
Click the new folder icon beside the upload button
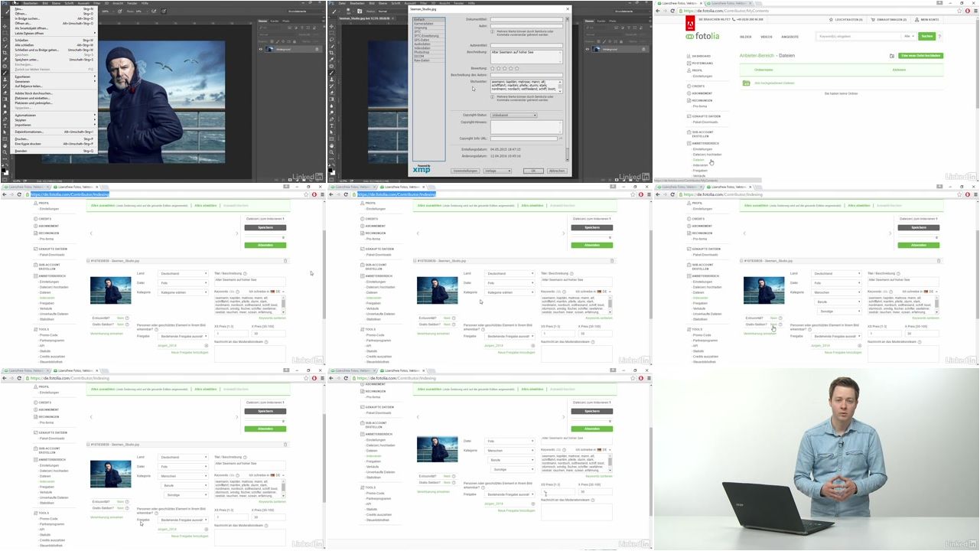(892, 56)
